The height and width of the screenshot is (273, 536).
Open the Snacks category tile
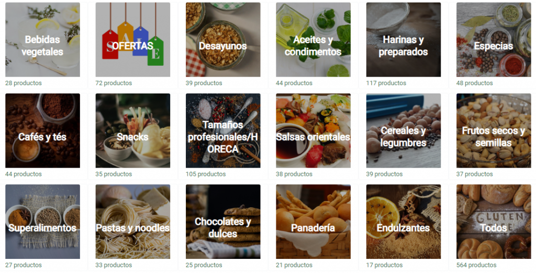[132, 130]
